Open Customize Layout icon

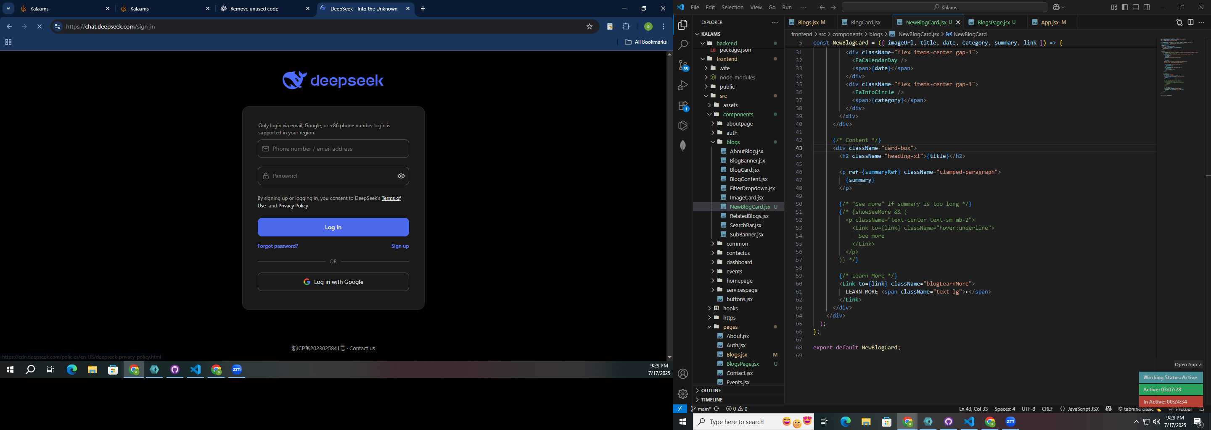click(1114, 7)
